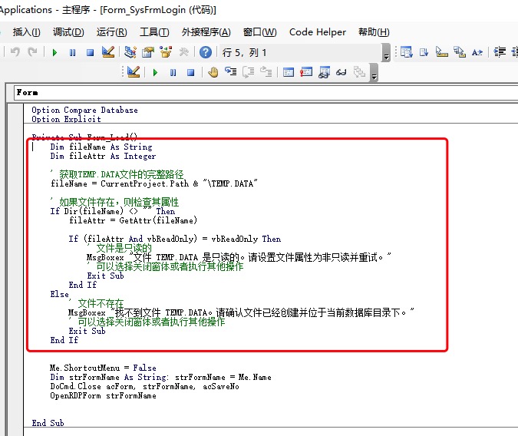Click the Step Into icon
This screenshot has height=436, width=518.
230,71
